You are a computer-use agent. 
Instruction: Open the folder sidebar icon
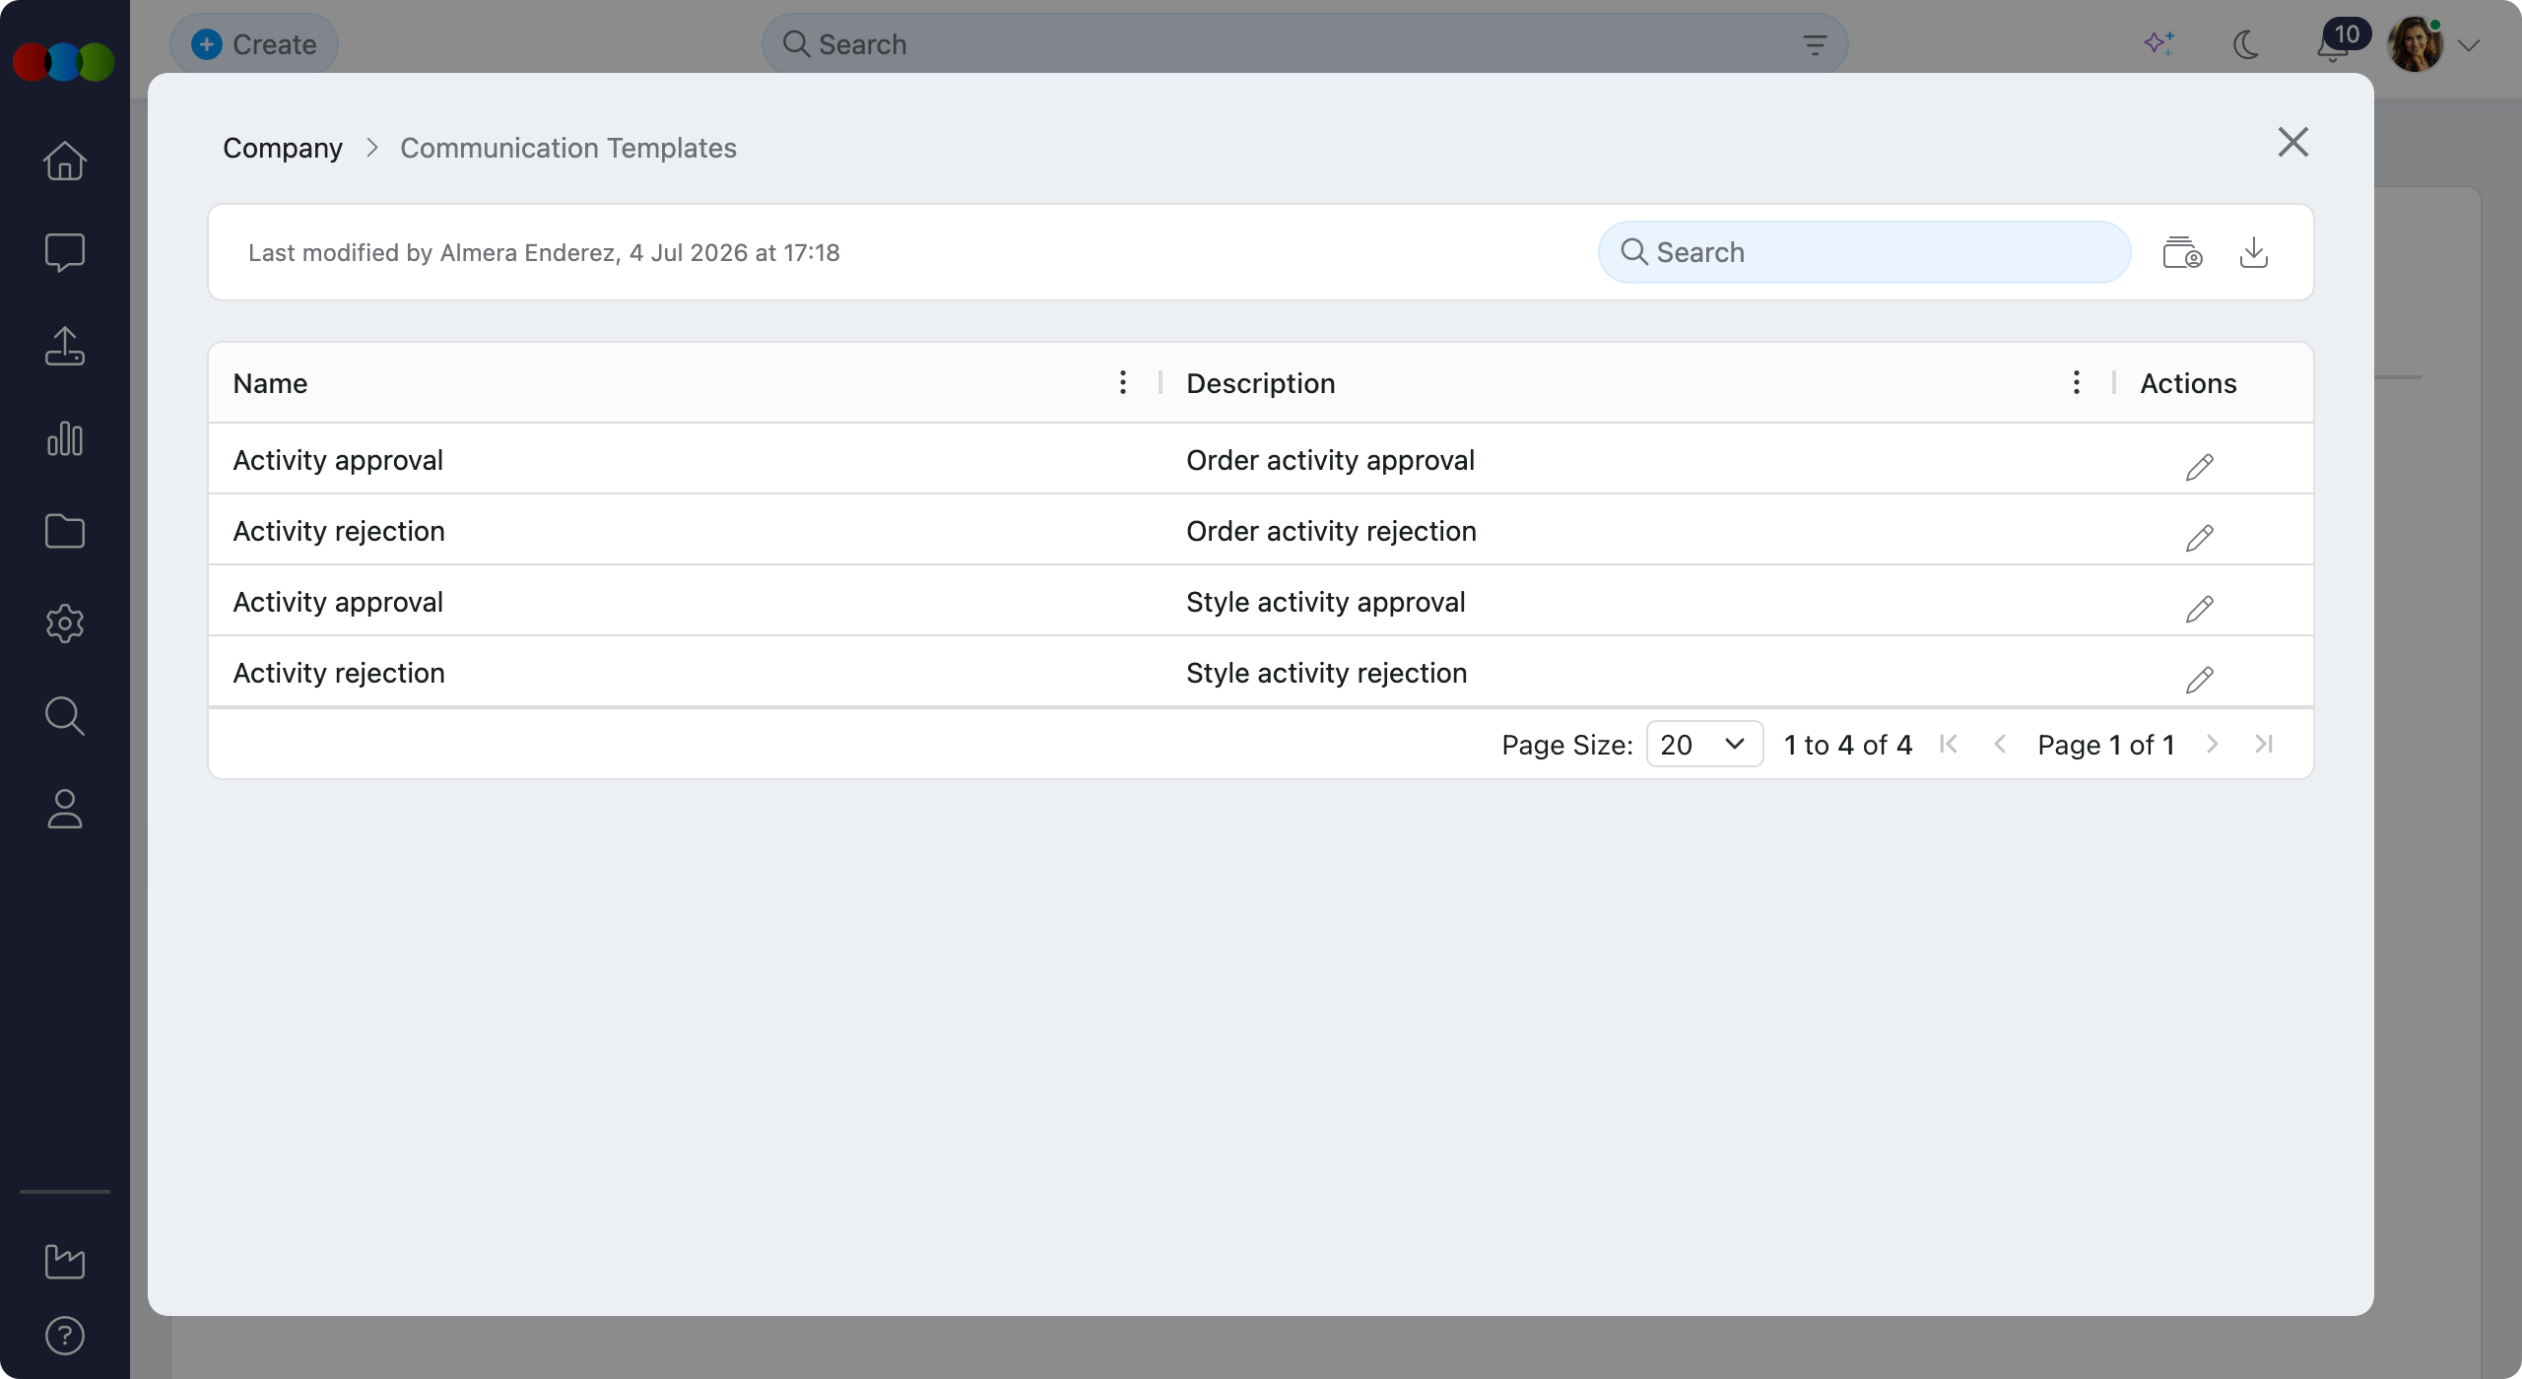coord(65,531)
